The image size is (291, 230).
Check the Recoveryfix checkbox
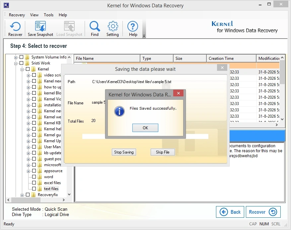[x=28, y=195]
